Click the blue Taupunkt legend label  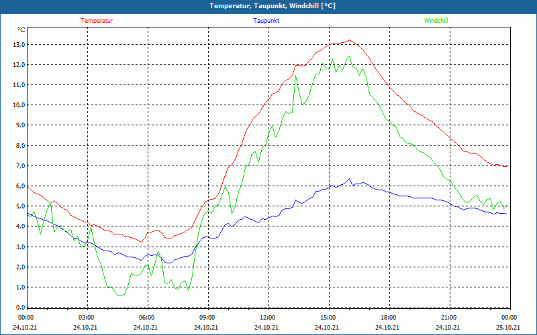click(266, 21)
